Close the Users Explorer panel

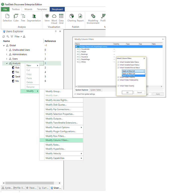coord(60,31)
